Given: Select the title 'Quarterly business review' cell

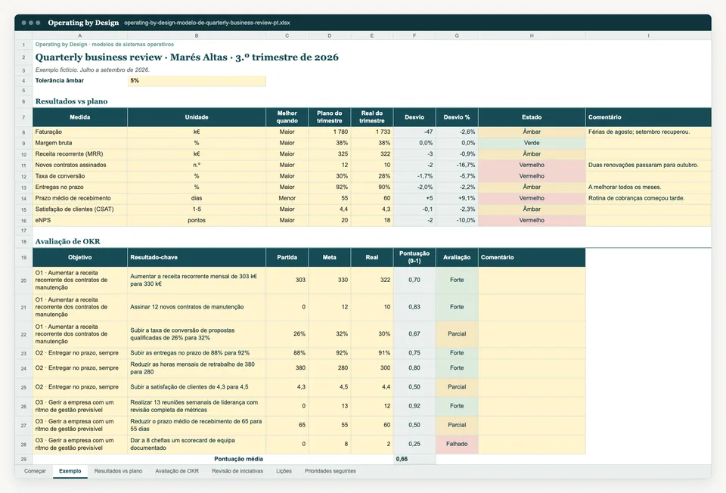Looking at the screenshot, I should click(x=187, y=57).
